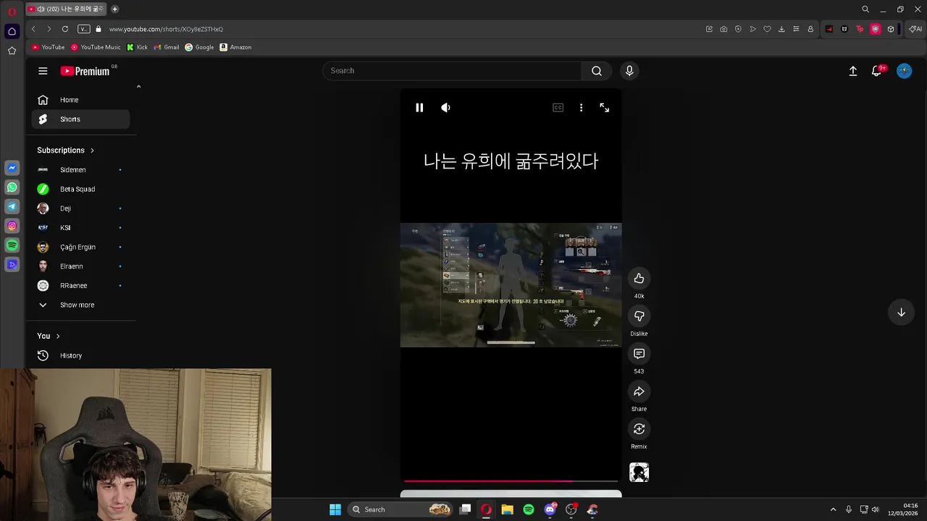
Task: Open the 543 comments panel
Action: coord(639,354)
